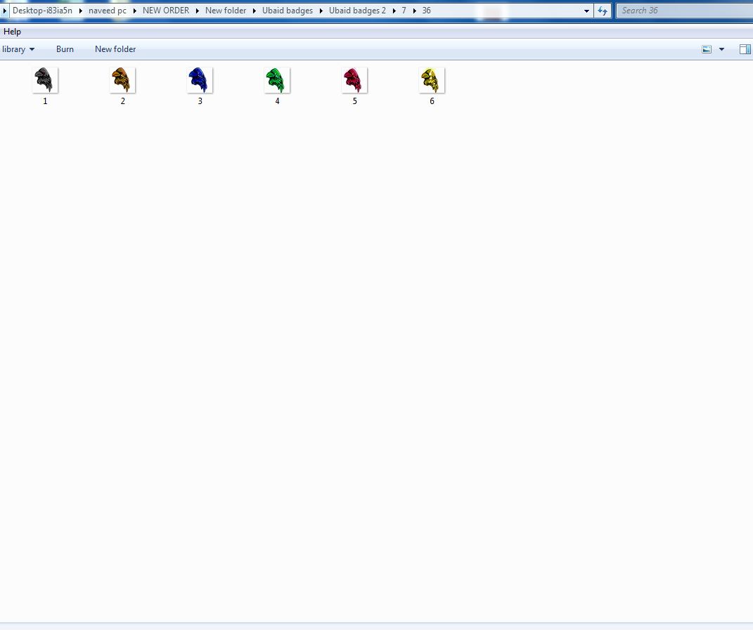Click the refresh button beside the address bar
The height and width of the screenshot is (630, 753).
click(x=603, y=11)
